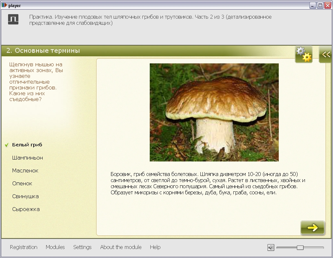Go to next page with yellow arrow
The width and height of the screenshot is (333, 258).
pos(312,227)
